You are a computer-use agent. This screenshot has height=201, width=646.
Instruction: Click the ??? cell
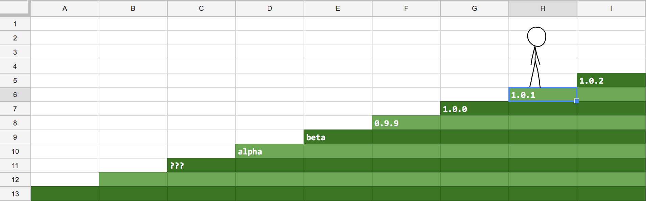(201, 166)
